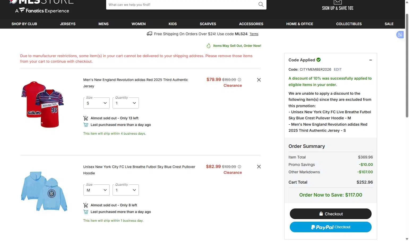This screenshot has width=409, height=241.
Task: Click the Clearance label under the jersey price
Action: tap(233, 85)
